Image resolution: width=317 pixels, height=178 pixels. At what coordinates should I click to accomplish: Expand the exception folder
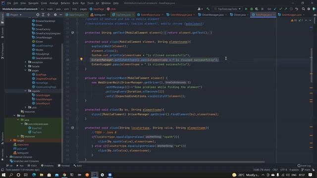point(25,62)
